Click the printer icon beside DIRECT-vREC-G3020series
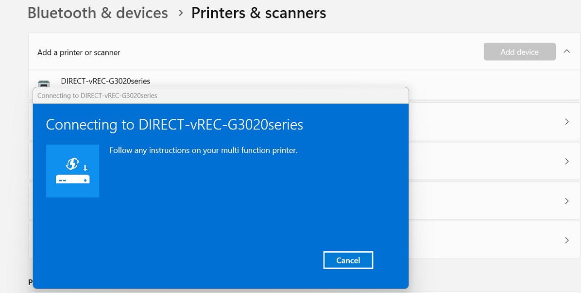 tap(44, 83)
